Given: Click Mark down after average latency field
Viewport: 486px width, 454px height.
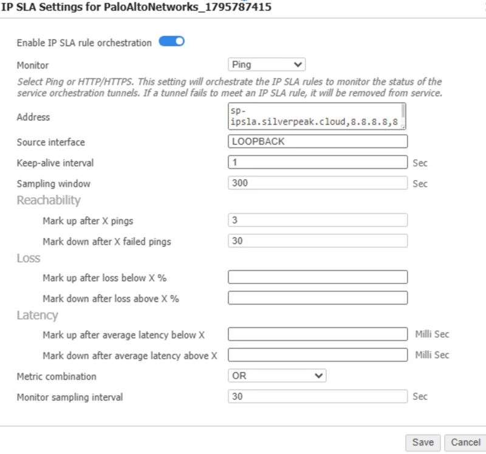Looking at the screenshot, I should point(317,355).
